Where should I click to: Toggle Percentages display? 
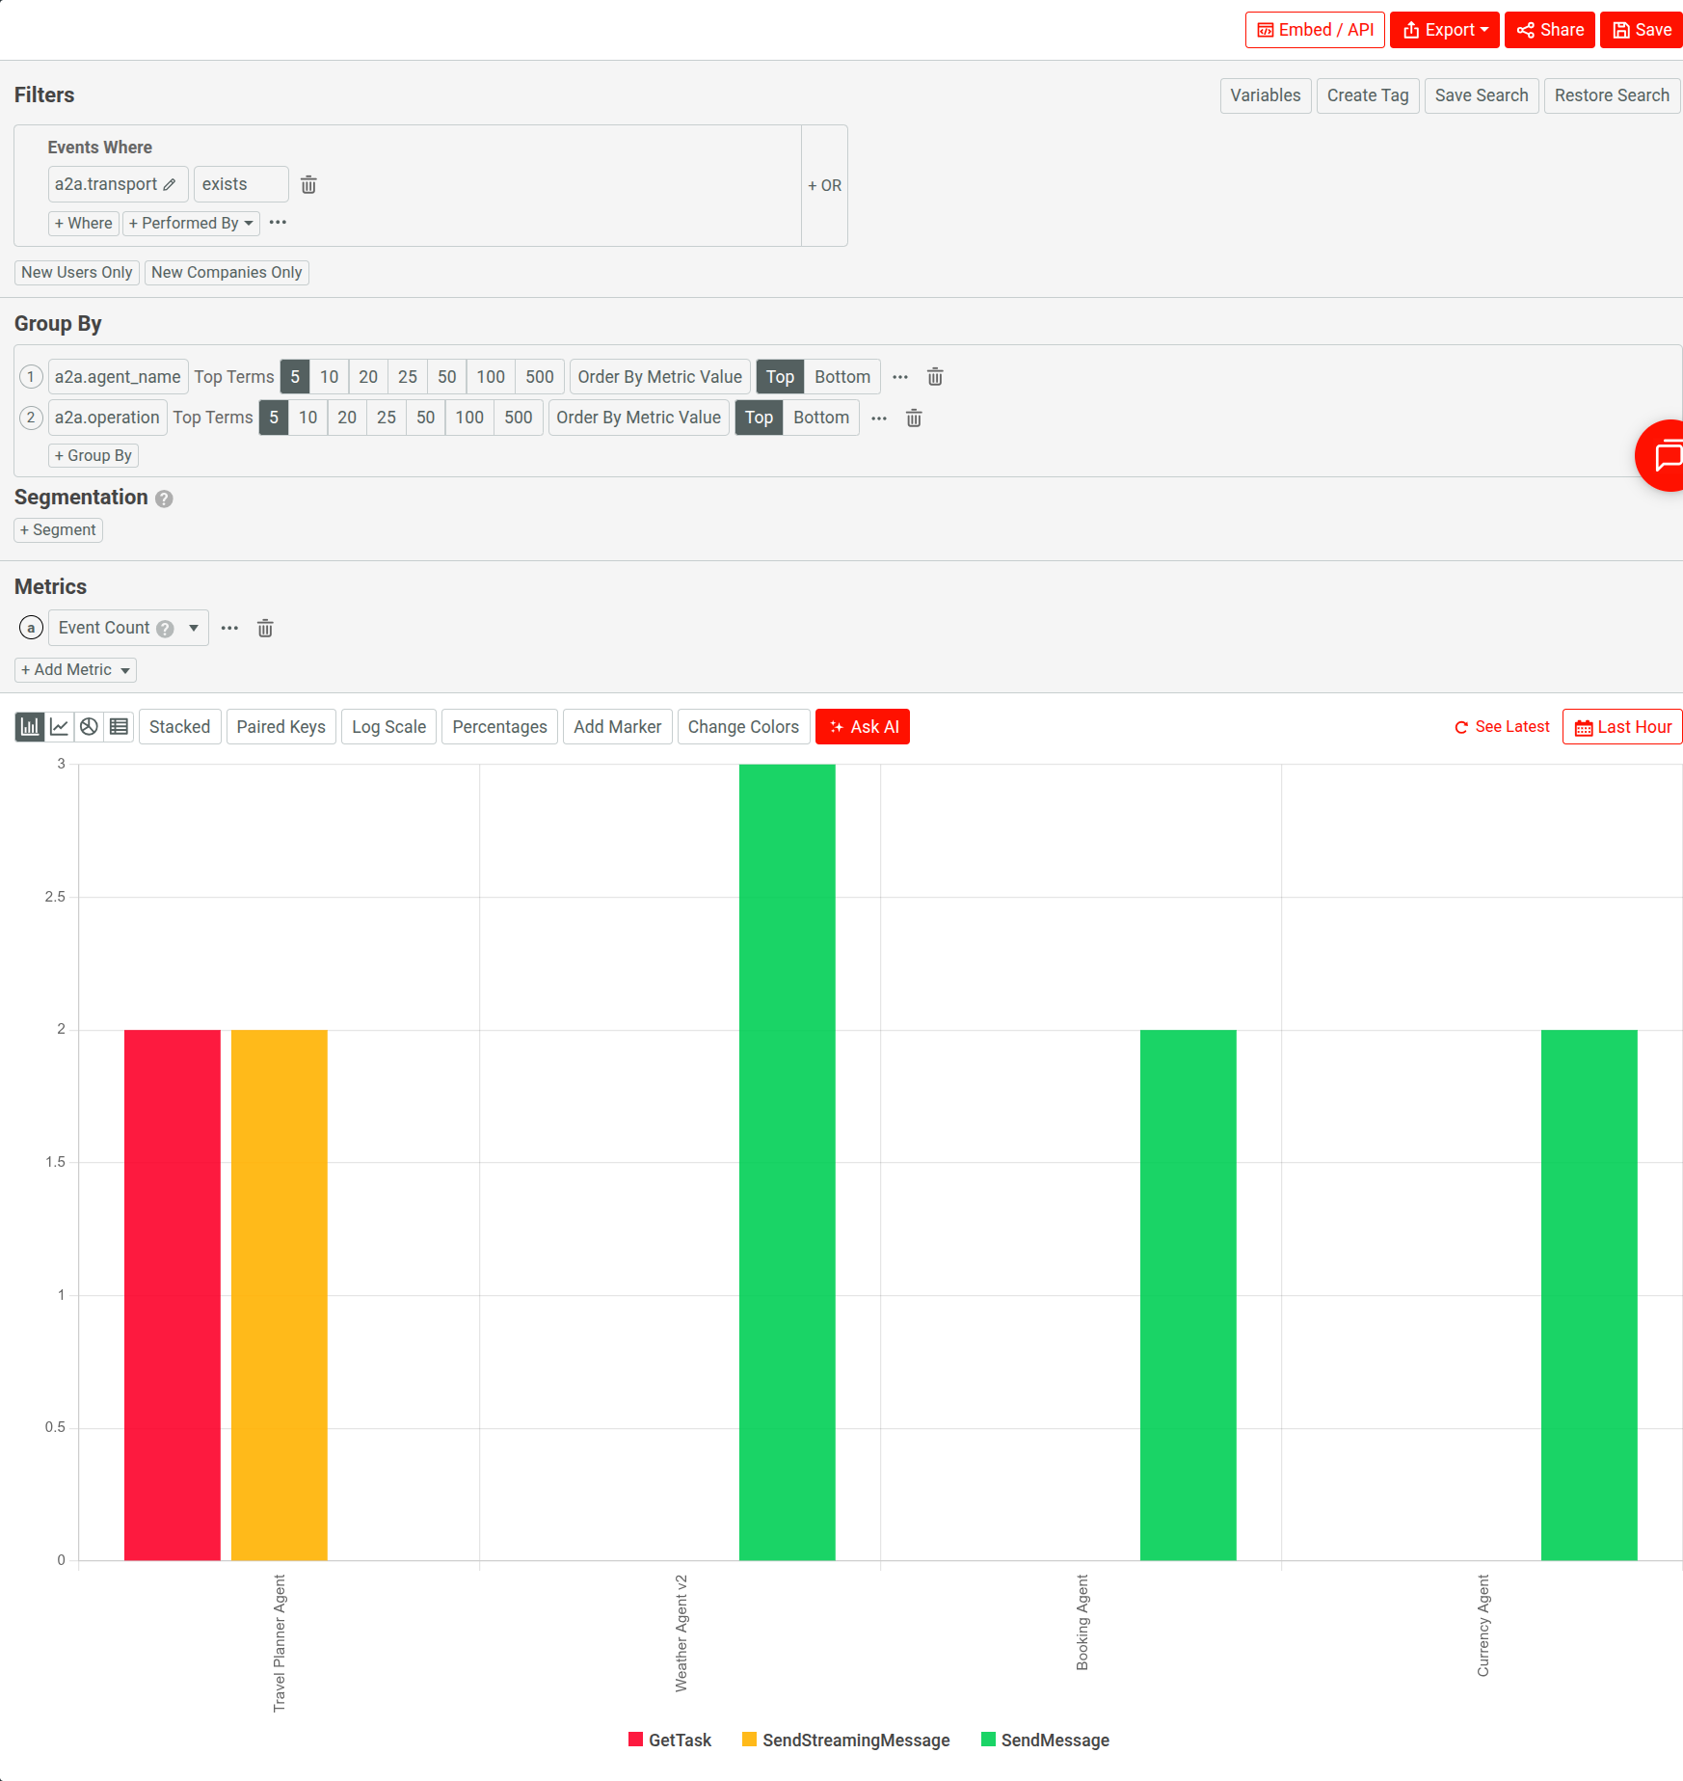coord(500,727)
